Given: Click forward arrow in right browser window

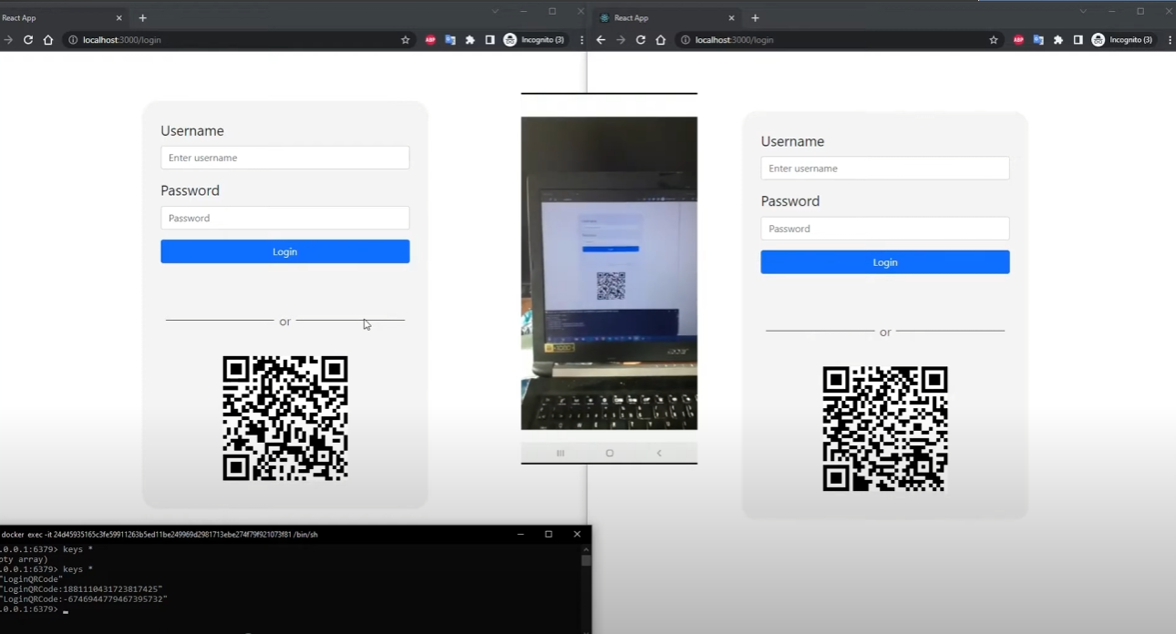Looking at the screenshot, I should pos(621,40).
